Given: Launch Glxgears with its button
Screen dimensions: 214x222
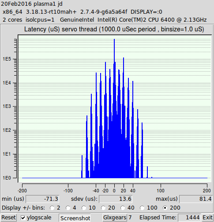Looking at the screenshot, I should 115,218.
